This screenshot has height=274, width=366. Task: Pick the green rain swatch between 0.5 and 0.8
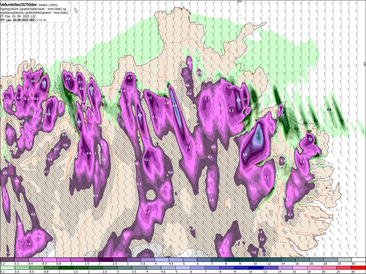point(37,268)
